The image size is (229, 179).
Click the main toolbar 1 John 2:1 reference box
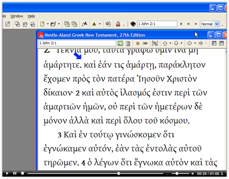coord(157,24)
